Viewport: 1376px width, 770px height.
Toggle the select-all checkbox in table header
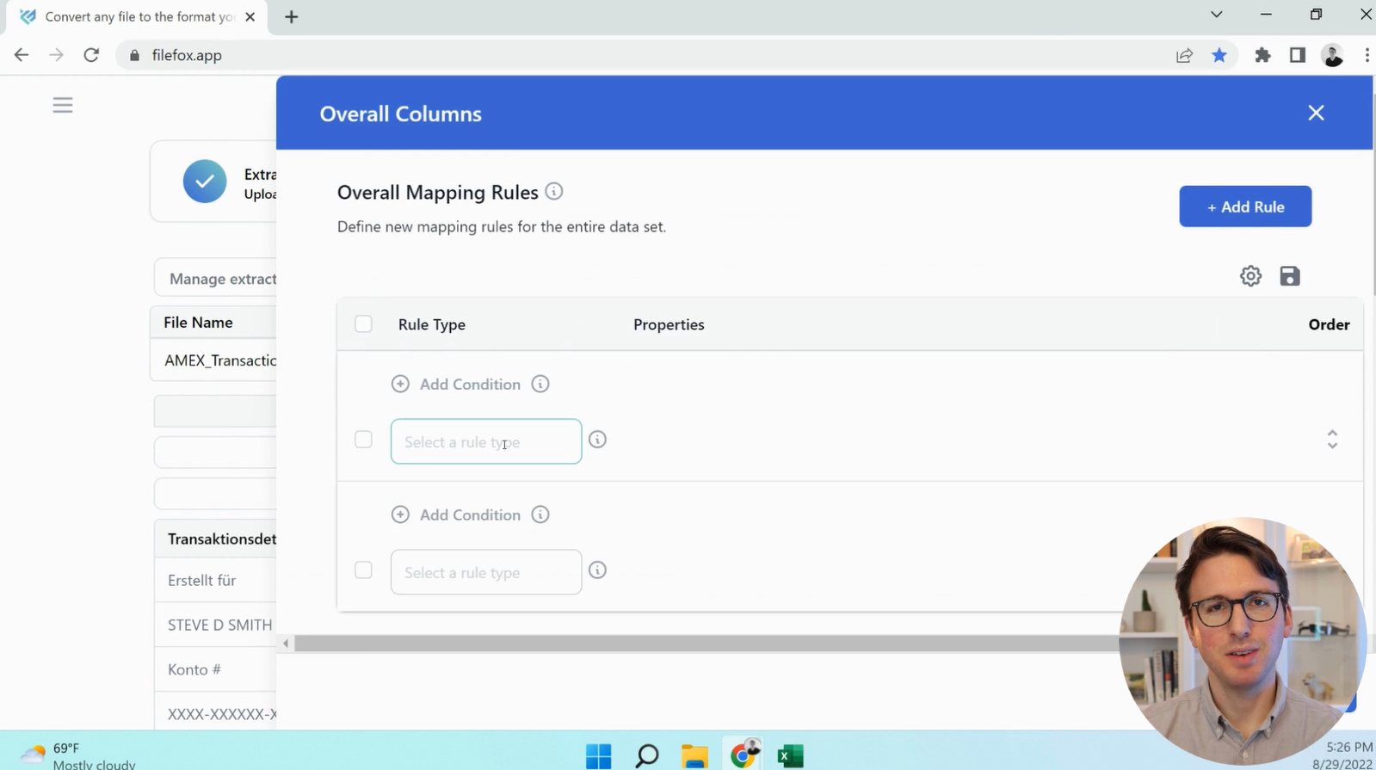point(363,324)
